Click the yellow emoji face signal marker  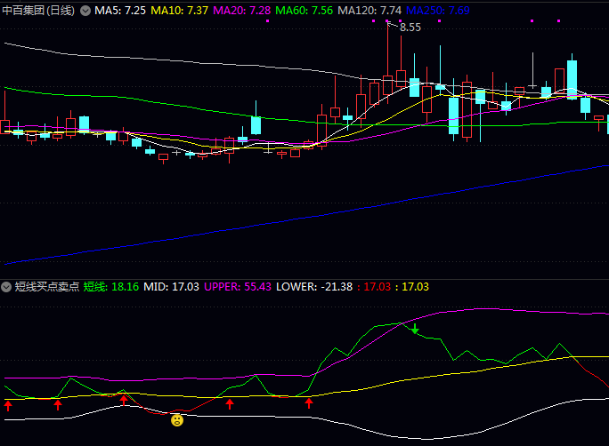click(177, 419)
